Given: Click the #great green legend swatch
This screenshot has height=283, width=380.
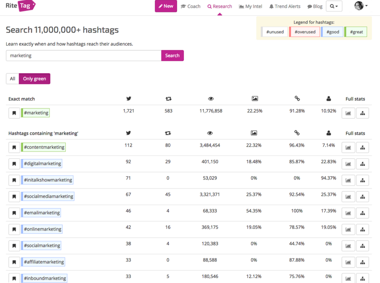Looking at the screenshot, I should [x=356, y=32].
